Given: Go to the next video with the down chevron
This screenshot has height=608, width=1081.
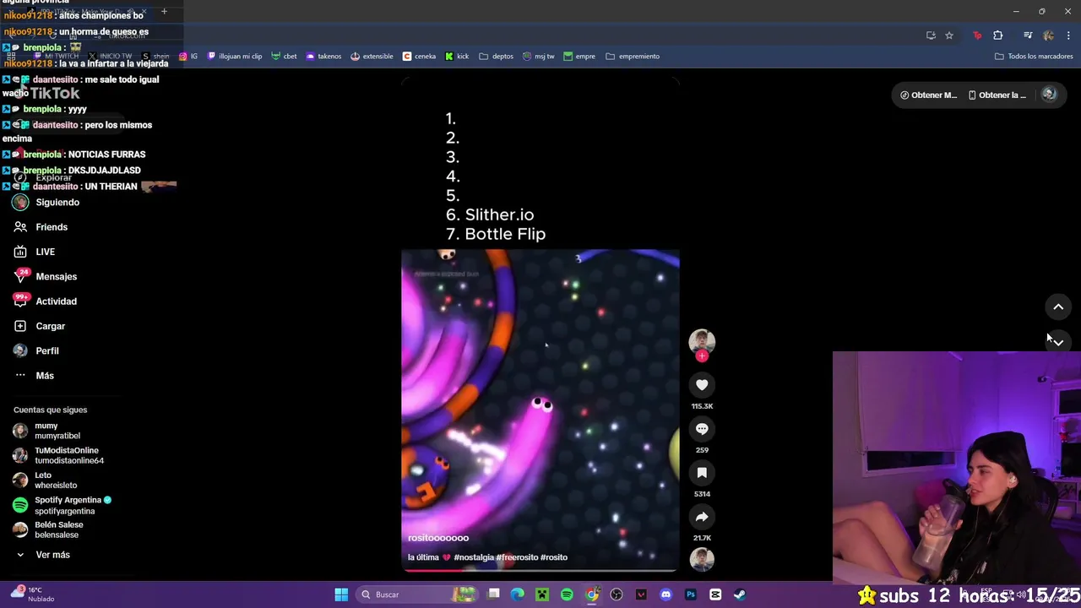Looking at the screenshot, I should click(1058, 342).
